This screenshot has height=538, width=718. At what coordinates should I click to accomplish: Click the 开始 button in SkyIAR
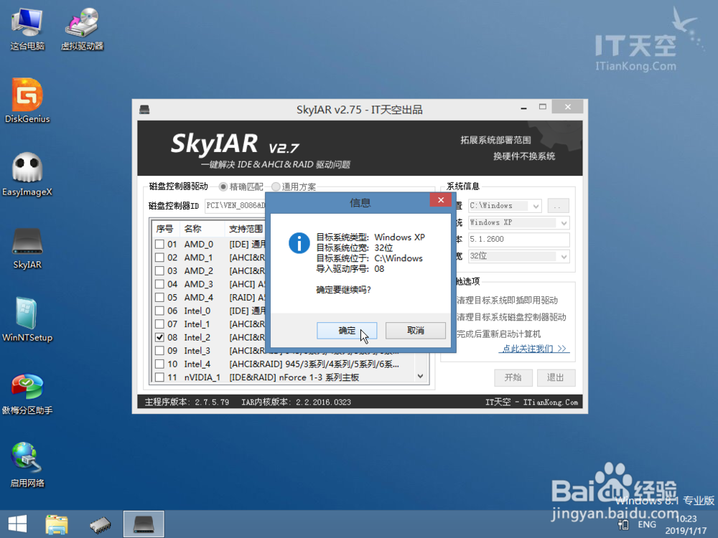point(513,377)
